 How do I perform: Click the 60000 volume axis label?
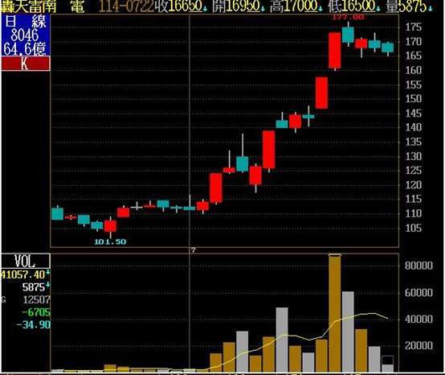[418, 293]
